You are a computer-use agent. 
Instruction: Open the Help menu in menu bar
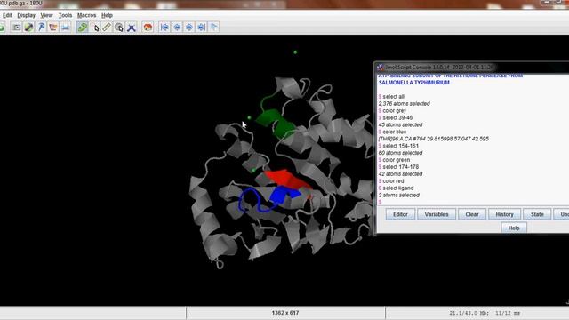[x=107, y=15]
